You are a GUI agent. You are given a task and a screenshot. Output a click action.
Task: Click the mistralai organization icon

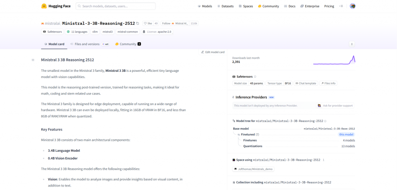pyautogui.click(x=43, y=24)
